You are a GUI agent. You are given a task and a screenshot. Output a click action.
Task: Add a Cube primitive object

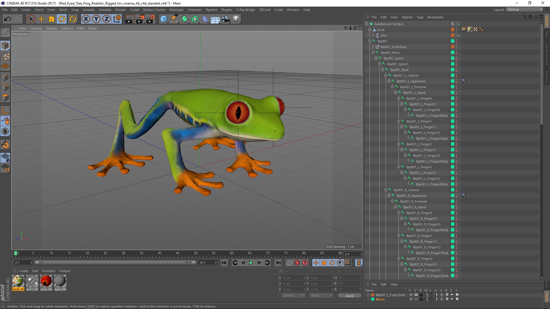click(164, 19)
